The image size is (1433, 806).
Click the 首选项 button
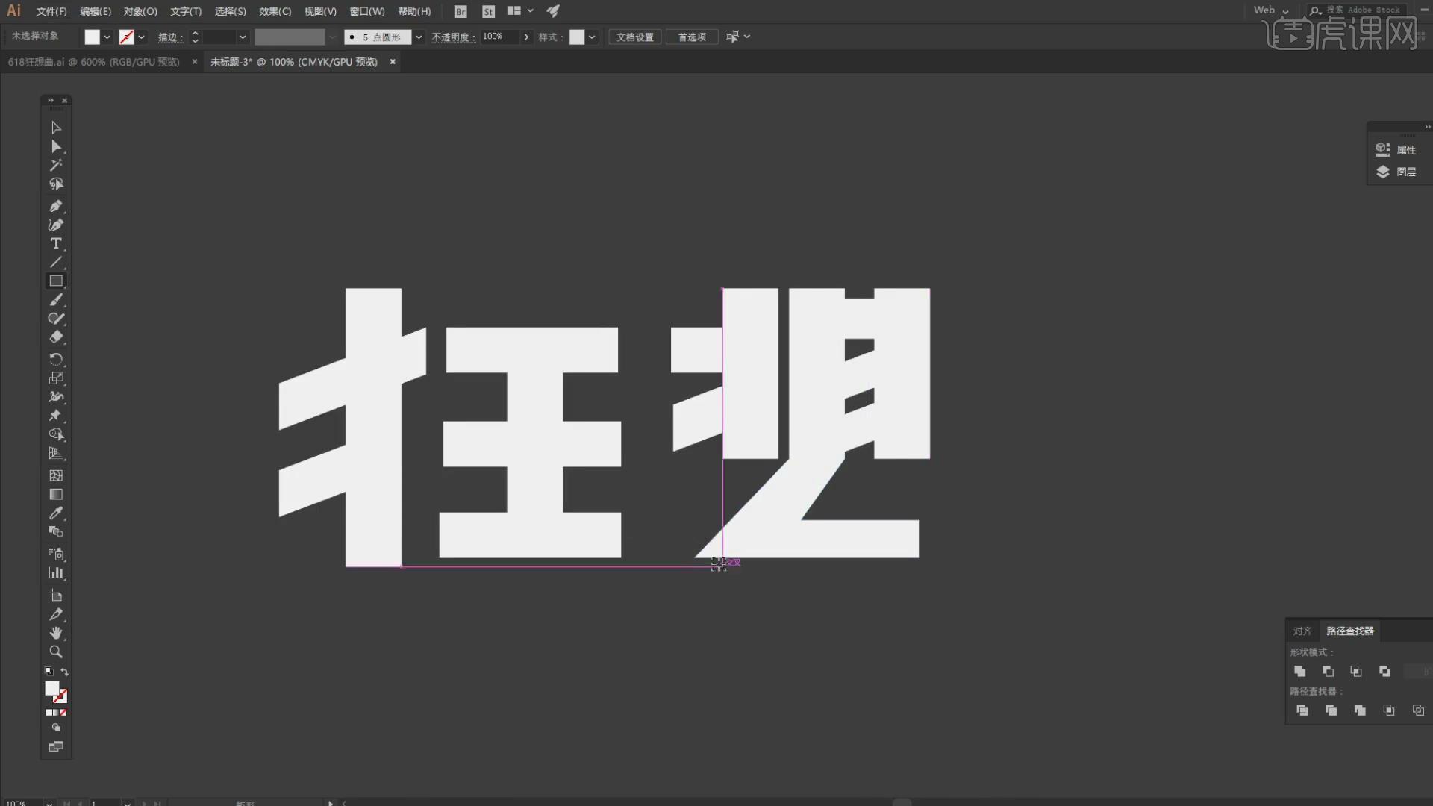click(x=691, y=37)
